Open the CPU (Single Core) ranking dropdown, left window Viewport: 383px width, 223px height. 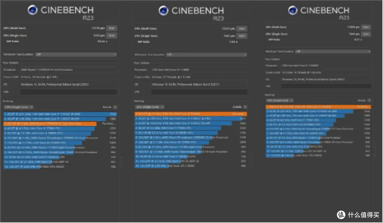(x=18, y=107)
